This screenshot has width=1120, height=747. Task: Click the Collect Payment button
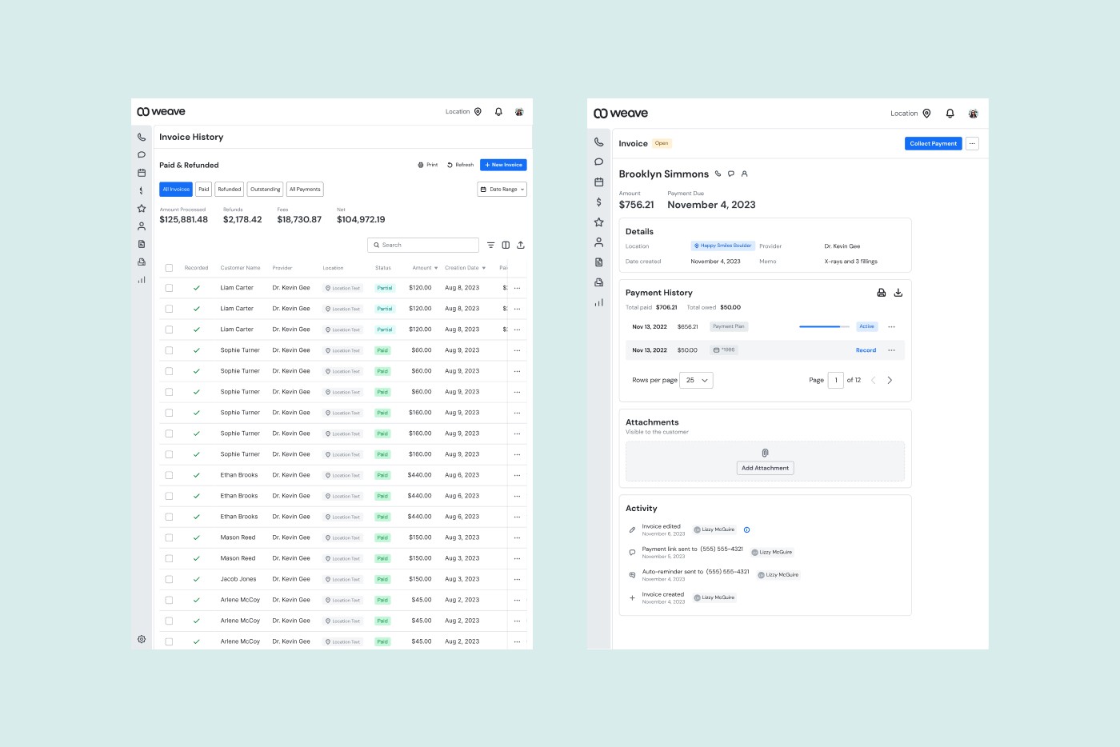pyautogui.click(x=933, y=144)
